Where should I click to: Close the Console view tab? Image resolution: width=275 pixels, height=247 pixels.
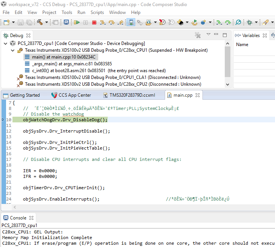[31, 218]
